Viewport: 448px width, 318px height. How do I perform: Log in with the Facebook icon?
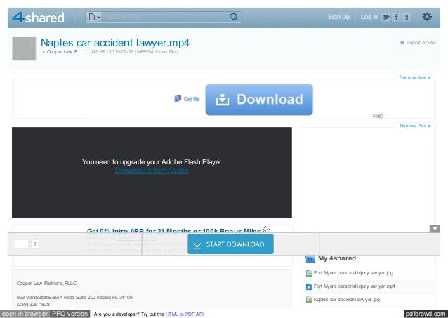point(397,17)
